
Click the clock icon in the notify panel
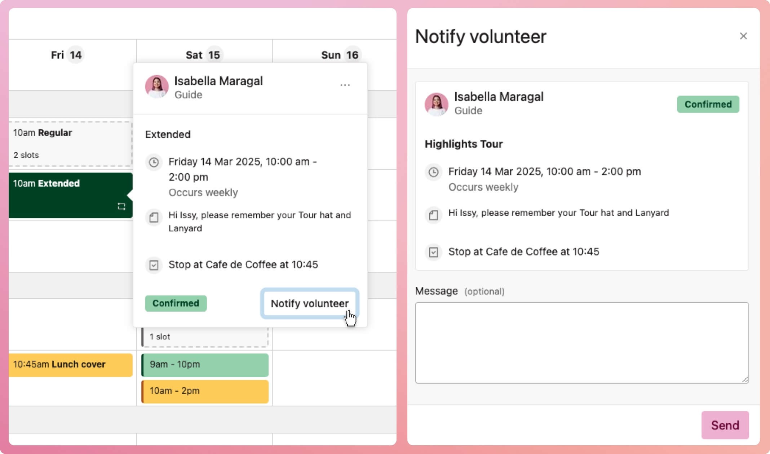[x=433, y=172]
